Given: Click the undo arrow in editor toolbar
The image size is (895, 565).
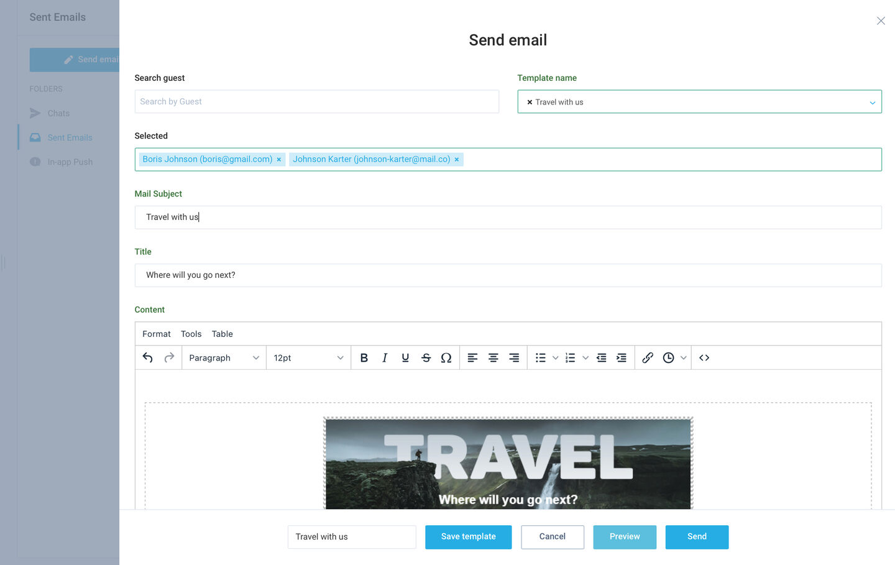Looking at the screenshot, I should pyautogui.click(x=147, y=357).
